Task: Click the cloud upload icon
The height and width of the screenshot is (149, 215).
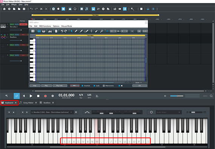Action: 75,9
